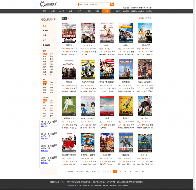196x190 pixels.
Task: Expand the 观看历史 viewing history dropdown
Action: click(127, 8)
